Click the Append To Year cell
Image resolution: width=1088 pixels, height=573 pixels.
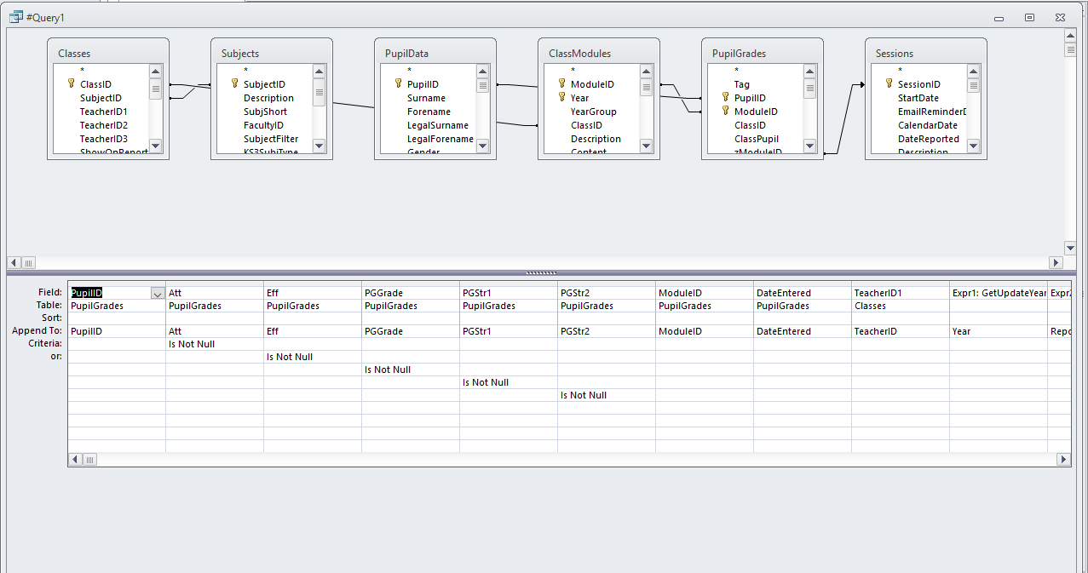tap(999, 331)
